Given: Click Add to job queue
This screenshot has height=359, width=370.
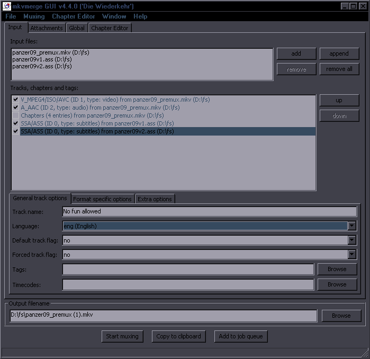Looking at the screenshot, I should coord(241,336).
